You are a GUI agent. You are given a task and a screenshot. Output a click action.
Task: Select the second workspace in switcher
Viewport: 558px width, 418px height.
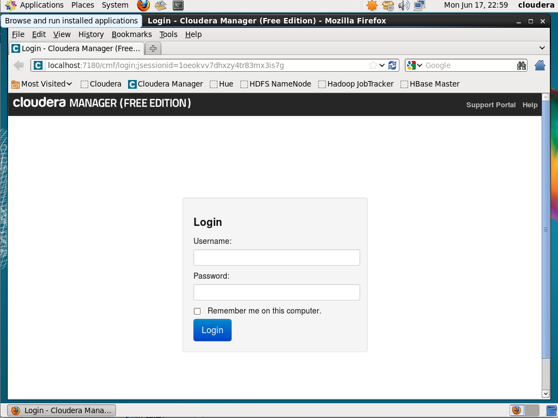coord(532,410)
